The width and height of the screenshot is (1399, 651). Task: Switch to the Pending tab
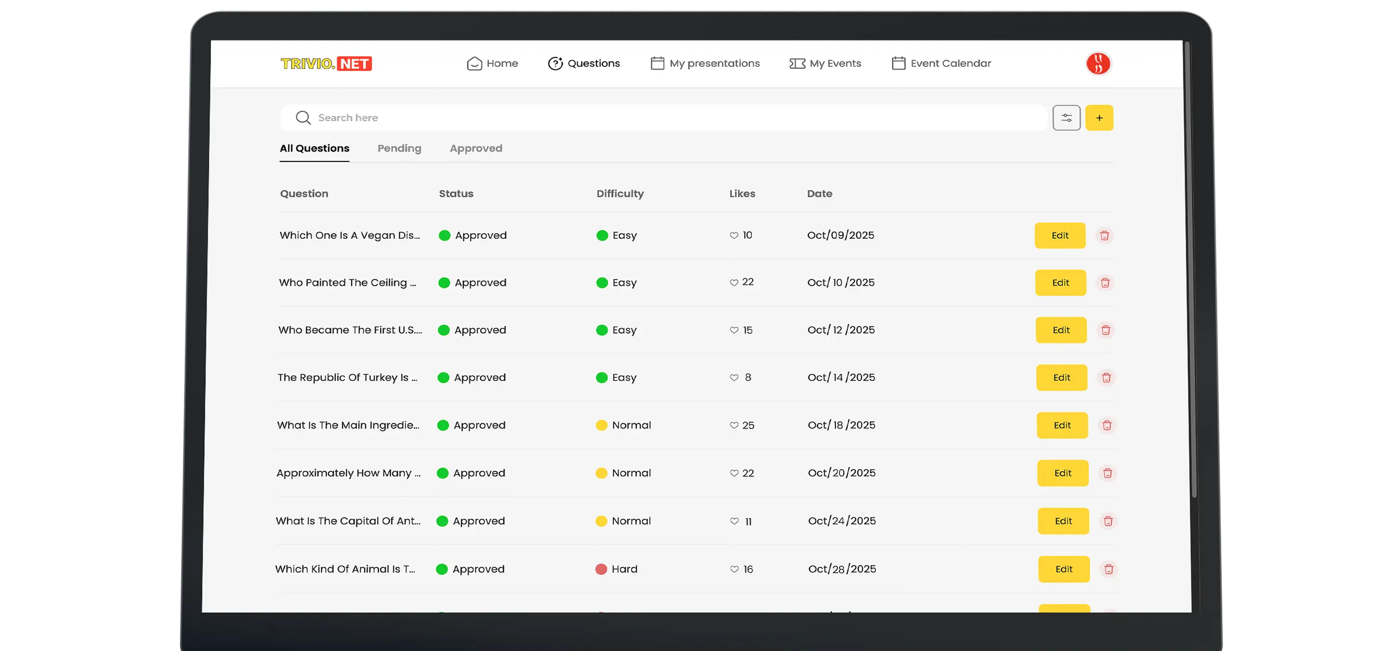click(399, 148)
